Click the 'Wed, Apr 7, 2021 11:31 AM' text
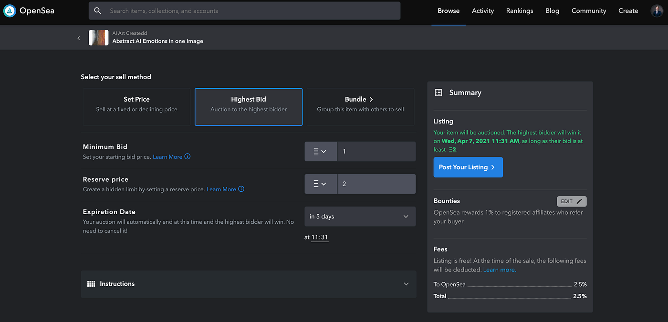The width and height of the screenshot is (668, 322). click(x=481, y=141)
